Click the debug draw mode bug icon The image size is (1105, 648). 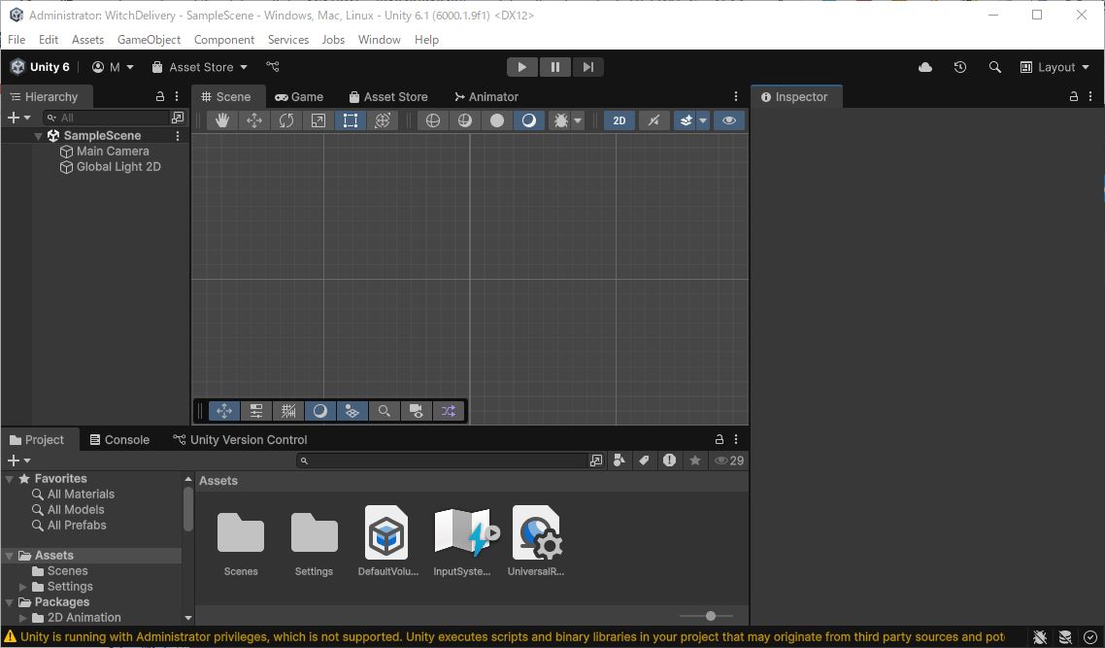(560, 120)
